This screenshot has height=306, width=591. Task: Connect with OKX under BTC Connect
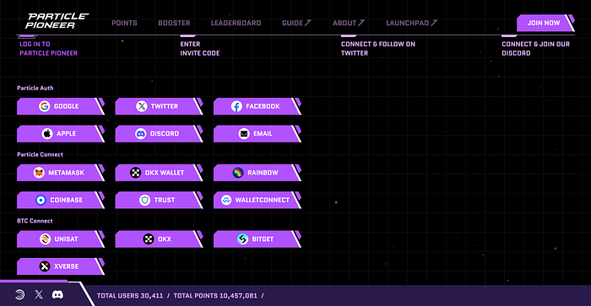click(x=159, y=239)
